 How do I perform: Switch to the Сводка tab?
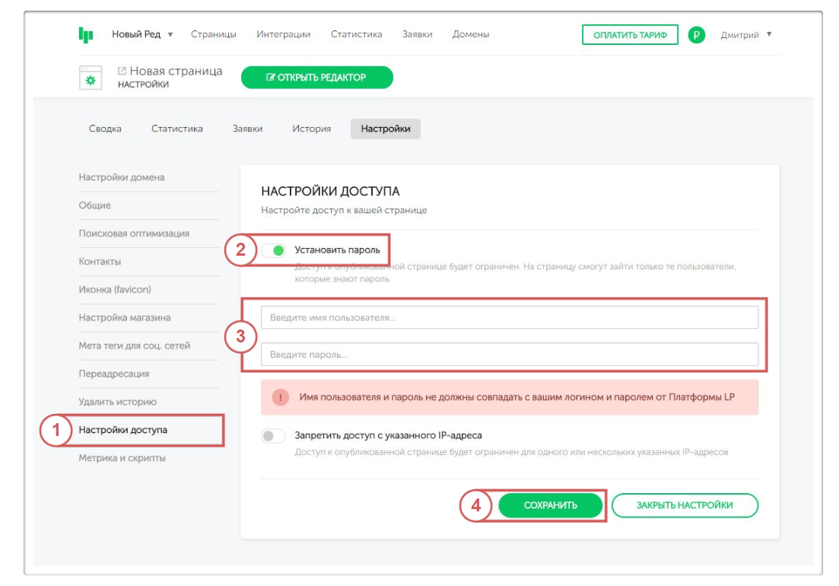click(105, 129)
